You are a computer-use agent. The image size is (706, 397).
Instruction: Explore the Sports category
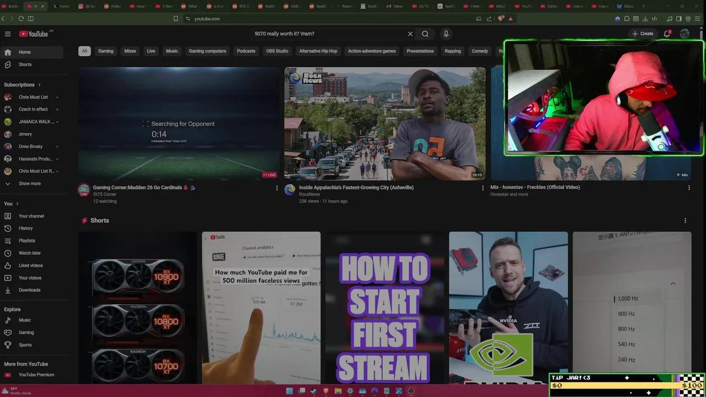point(32,345)
